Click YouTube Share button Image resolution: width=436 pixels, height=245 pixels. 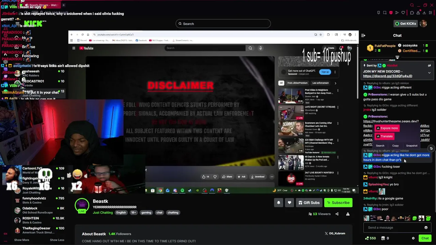[227, 177]
